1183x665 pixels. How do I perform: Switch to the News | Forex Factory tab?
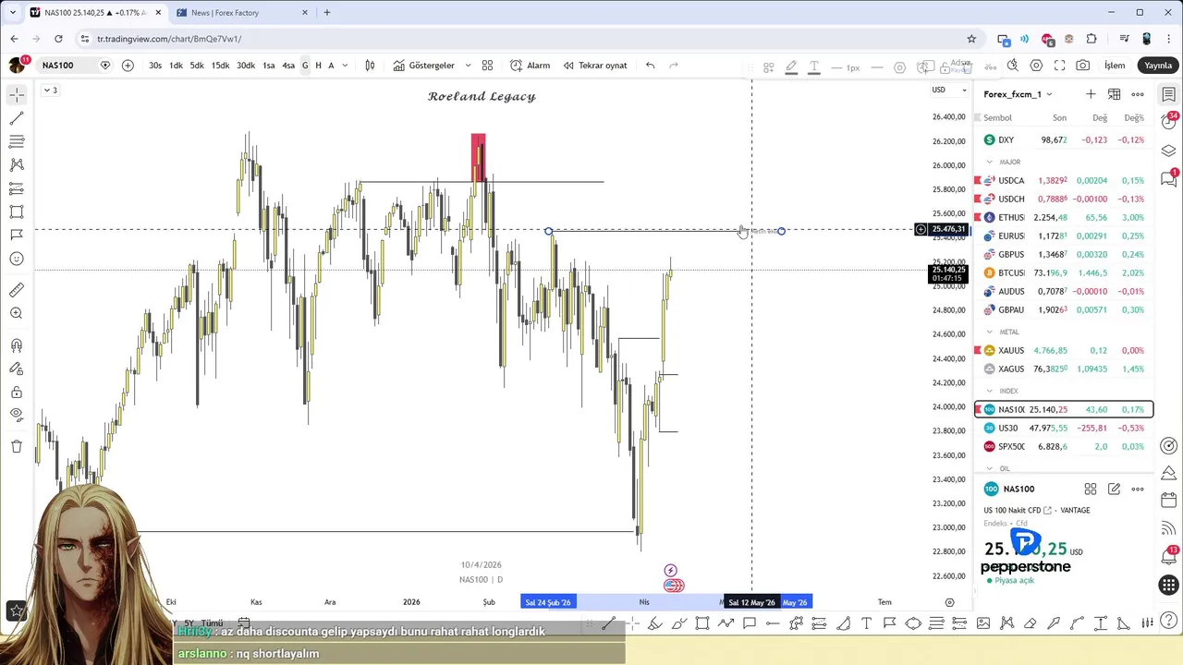click(243, 13)
